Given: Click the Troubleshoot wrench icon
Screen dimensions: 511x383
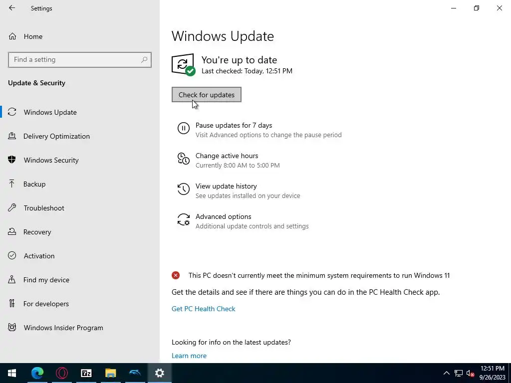Looking at the screenshot, I should tap(12, 207).
